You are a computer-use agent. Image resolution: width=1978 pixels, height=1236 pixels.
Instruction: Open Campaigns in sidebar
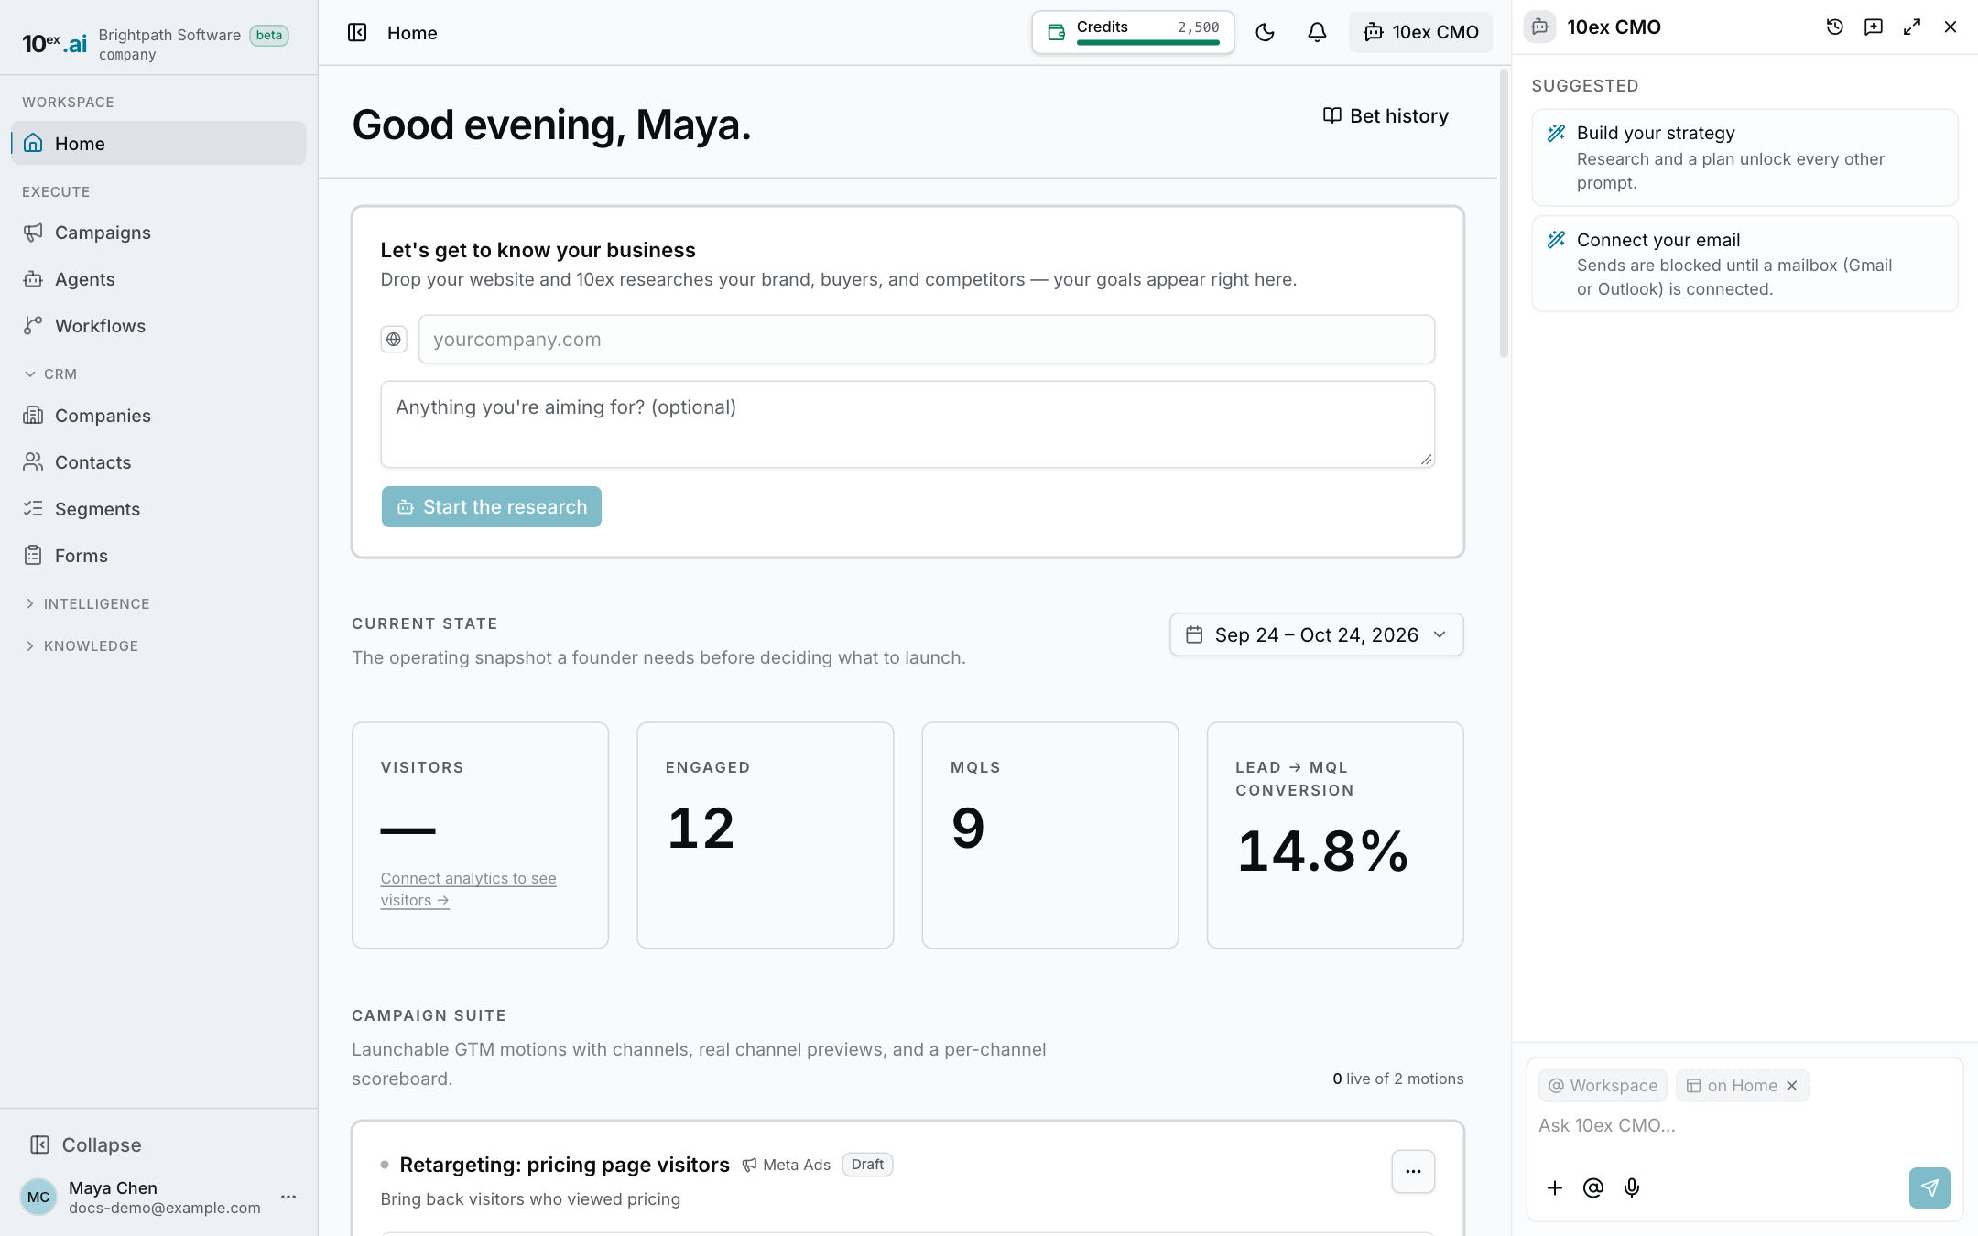click(x=158, y=233)
